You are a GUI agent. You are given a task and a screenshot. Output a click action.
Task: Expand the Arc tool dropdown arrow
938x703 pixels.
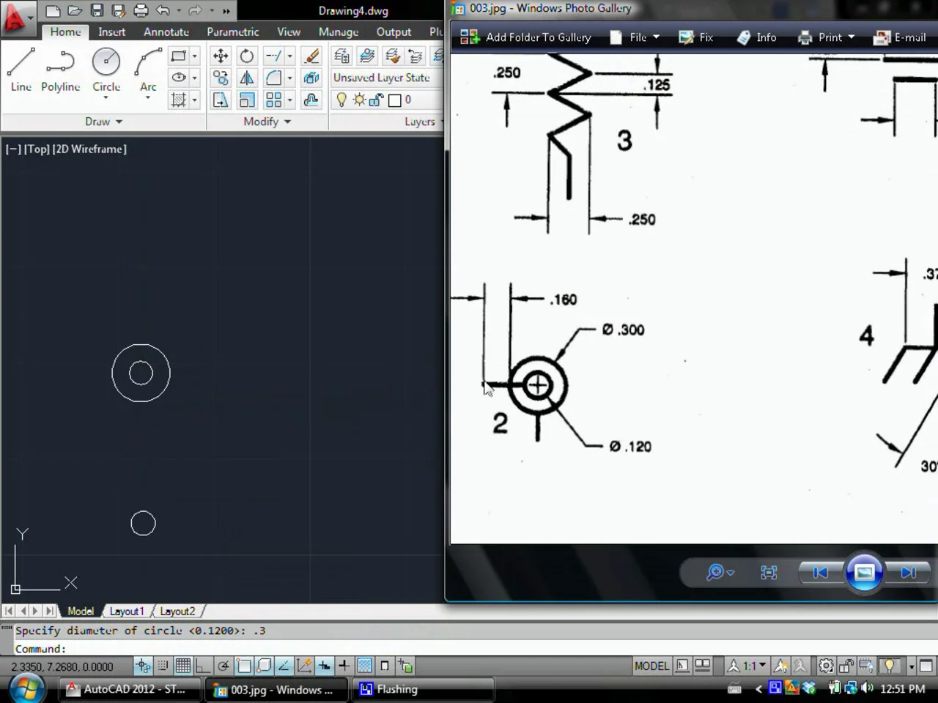coord(148,97)
